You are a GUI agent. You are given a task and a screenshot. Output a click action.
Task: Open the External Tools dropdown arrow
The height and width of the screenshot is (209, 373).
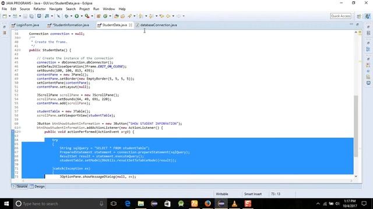[x=92, y=16]
